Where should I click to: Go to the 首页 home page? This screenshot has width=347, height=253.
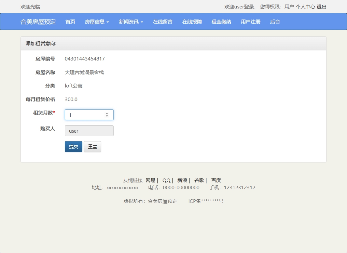pyautogui.click(x=70, y=21)
